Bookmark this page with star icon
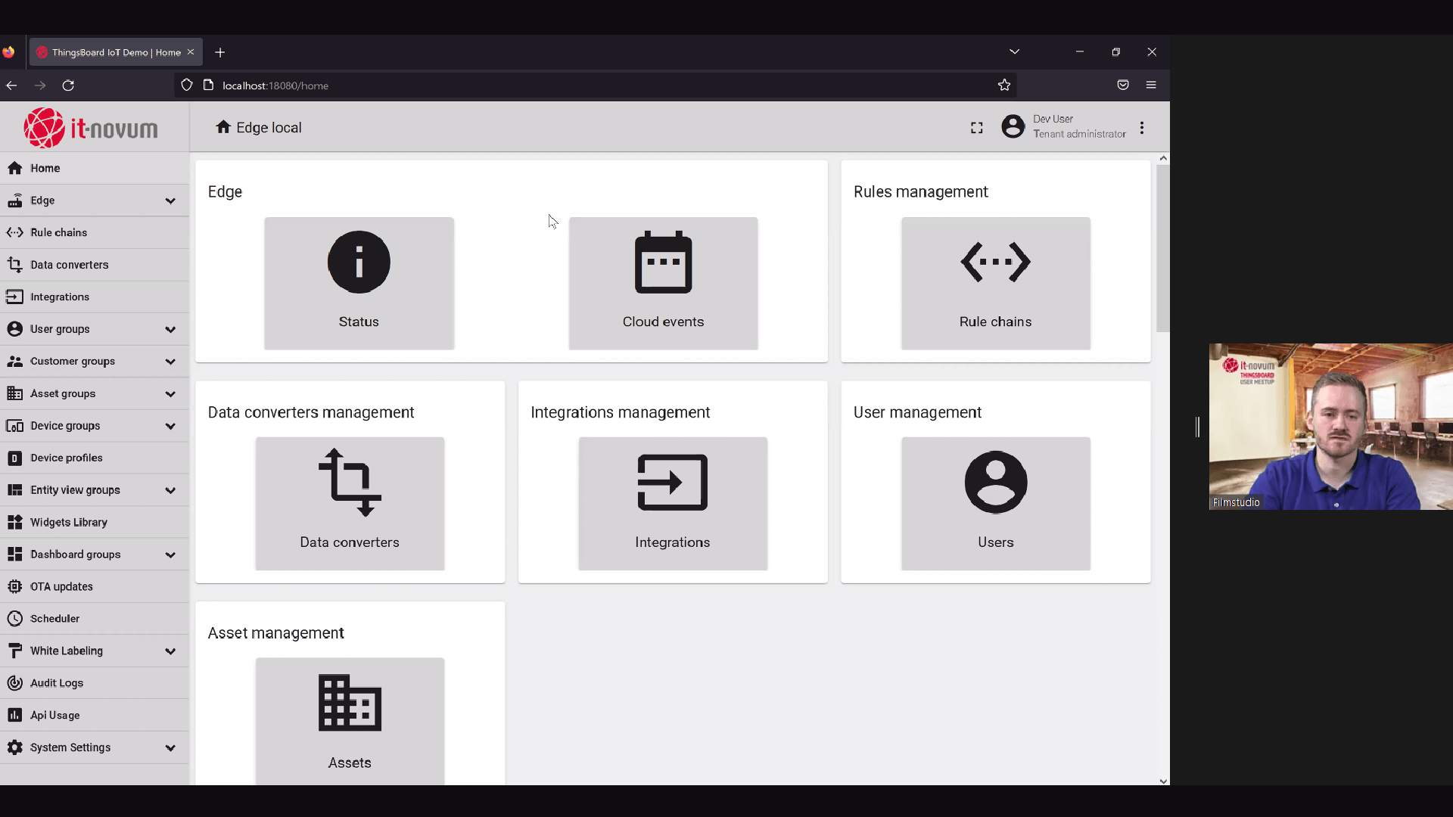1453x817 pixels. point(1004,85)
